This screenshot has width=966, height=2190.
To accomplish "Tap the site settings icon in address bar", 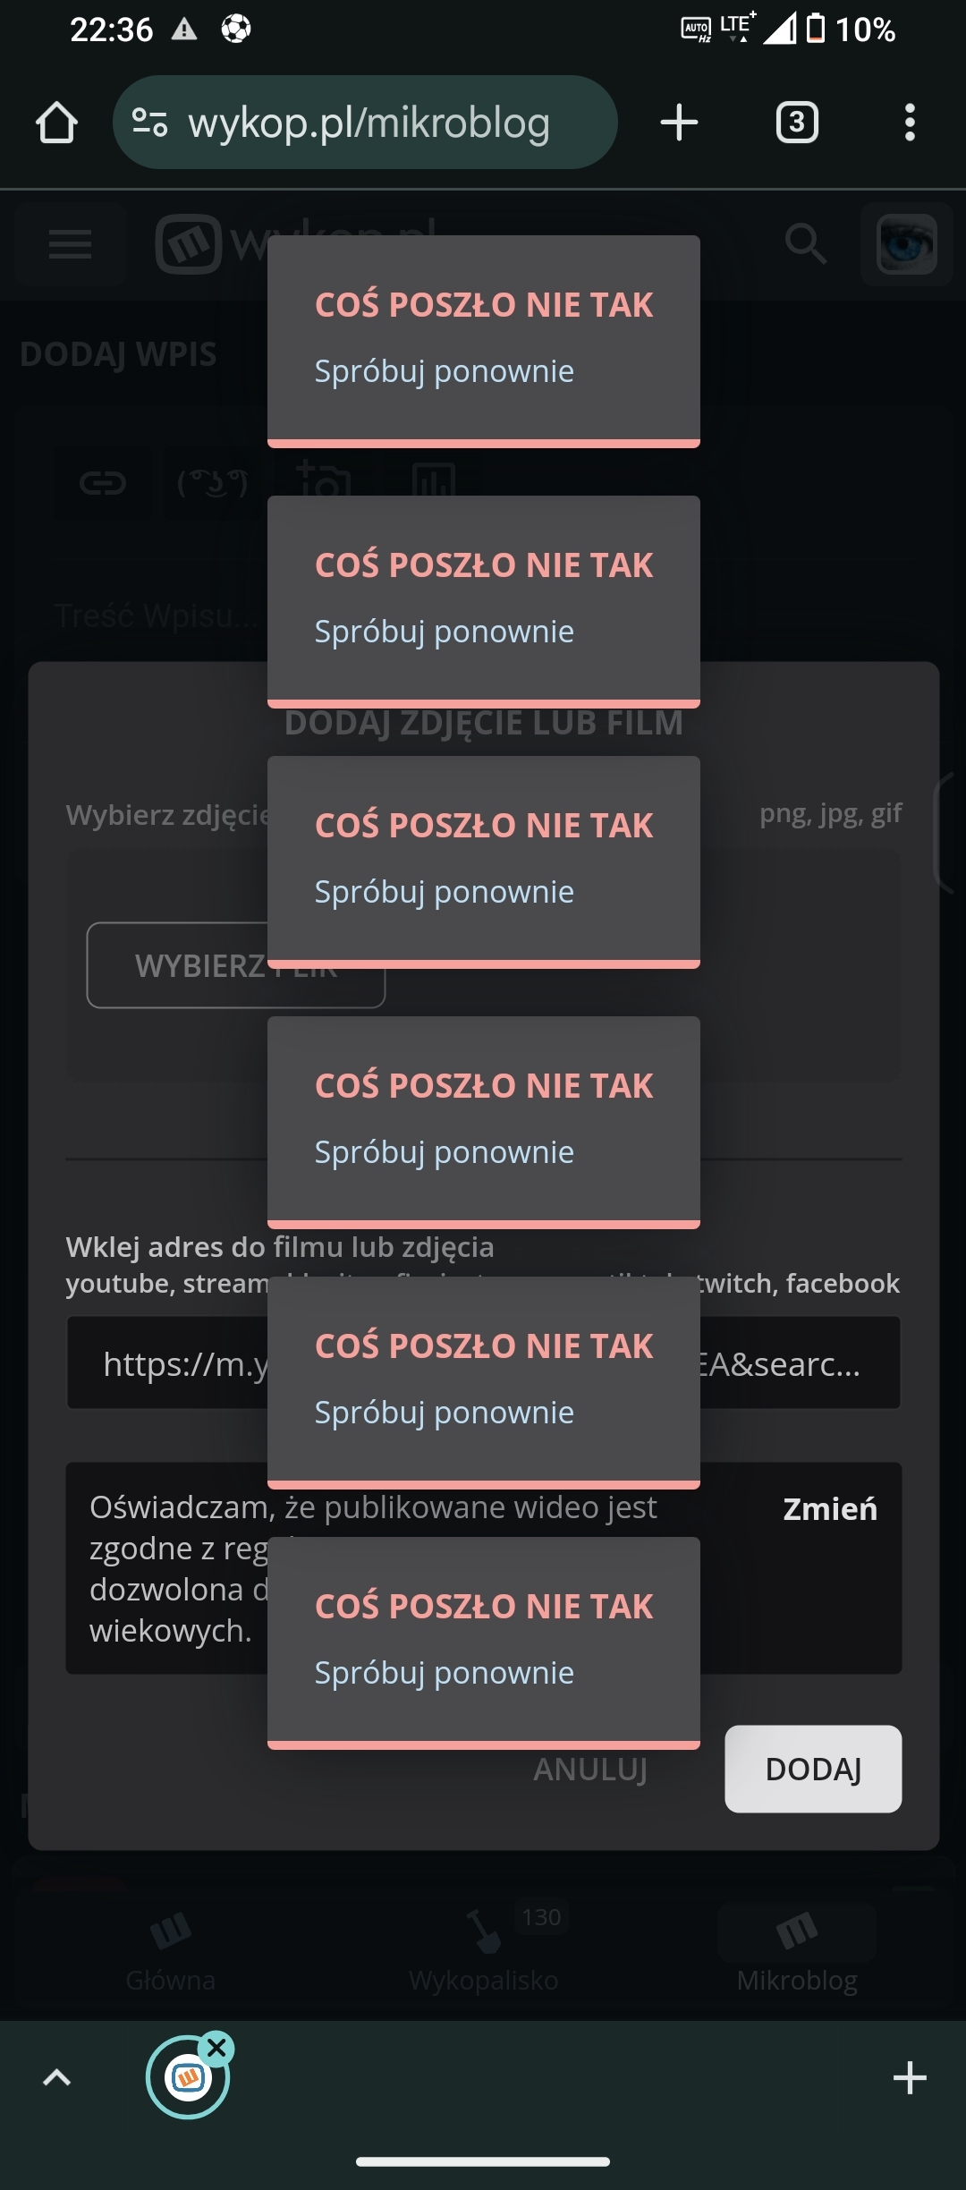I will (149, 123).
